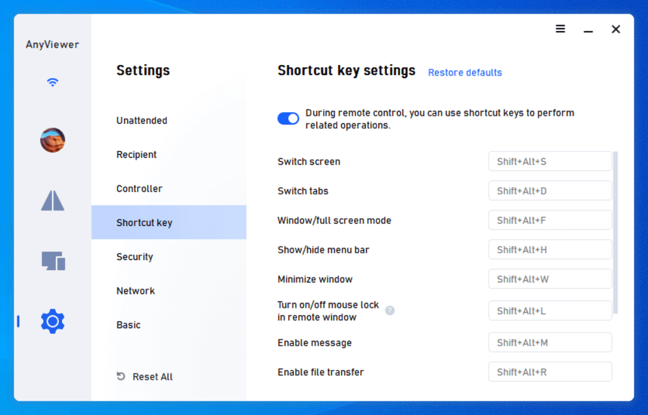Open the Unattended settings section
Screen dimensions: 648x415
click(x=142, y=121)
